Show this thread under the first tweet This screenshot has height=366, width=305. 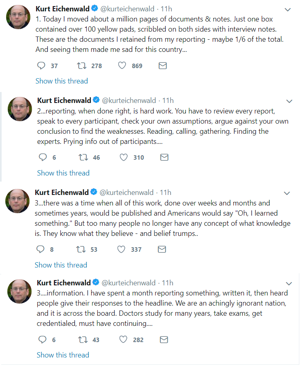tap(62, 81)
